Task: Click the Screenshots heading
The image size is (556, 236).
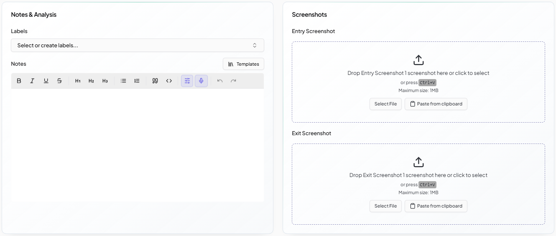Action: 309,15
